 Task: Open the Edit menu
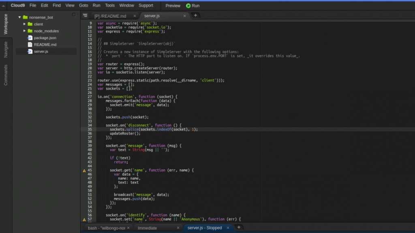[44, 5]
